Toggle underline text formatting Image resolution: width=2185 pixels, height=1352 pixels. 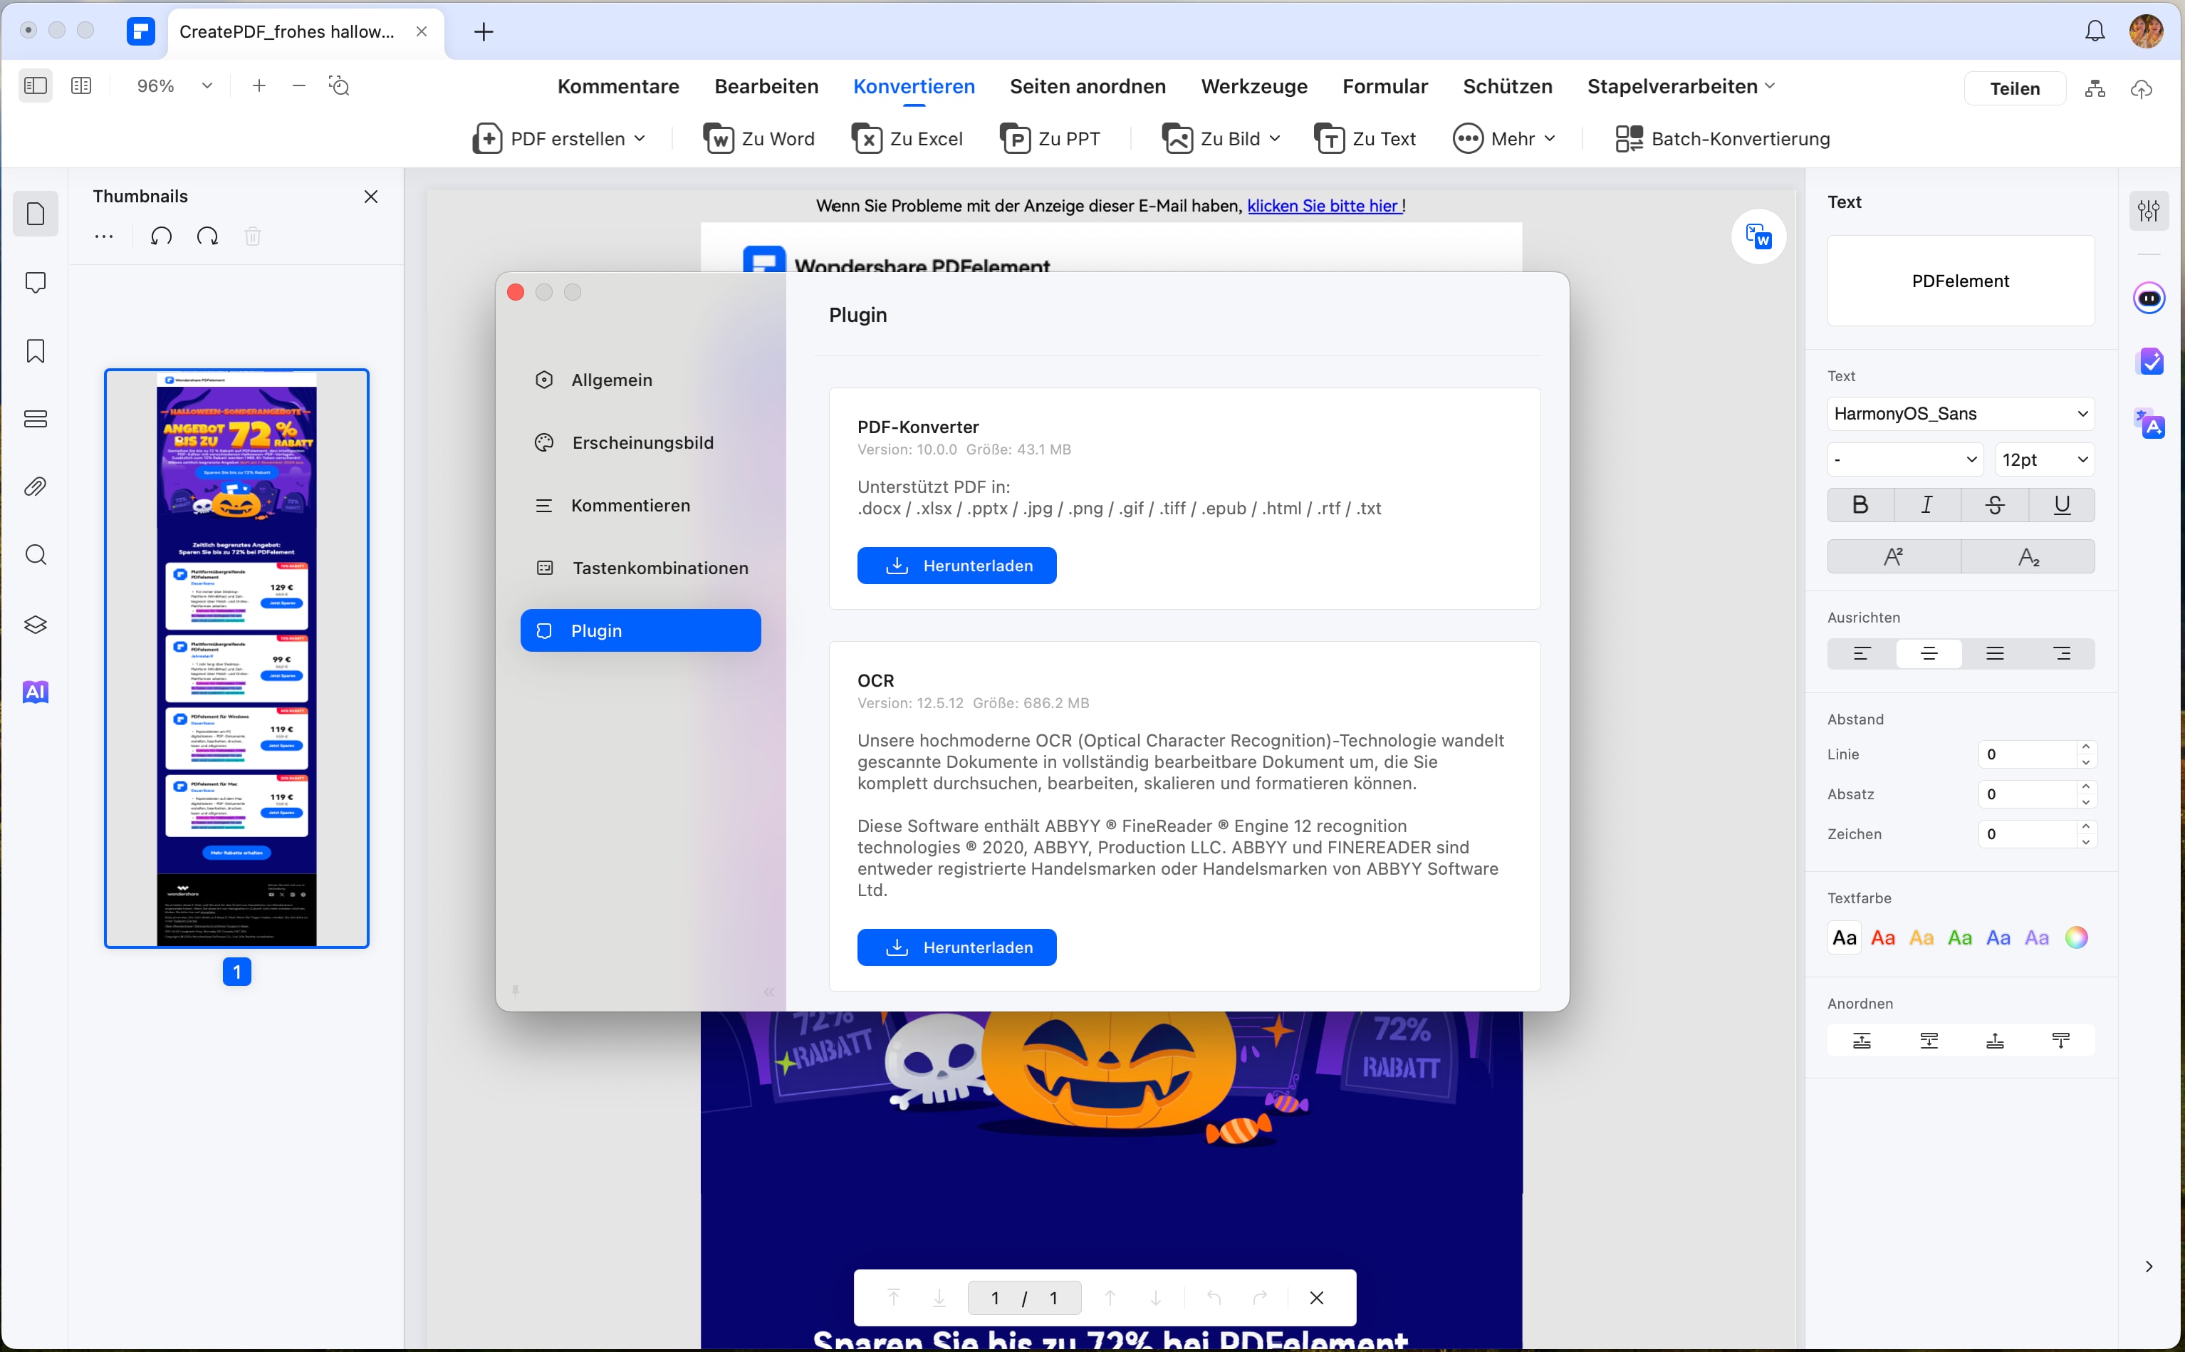2062,505
